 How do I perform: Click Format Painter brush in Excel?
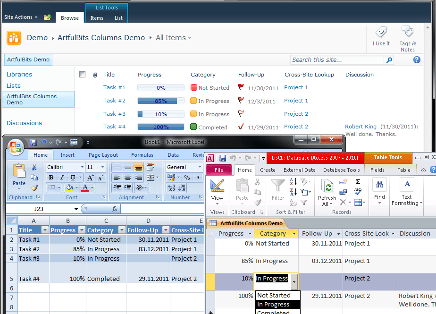coord(34,188)
